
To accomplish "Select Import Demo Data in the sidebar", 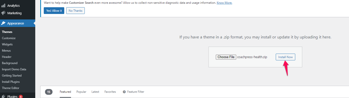I will (14, 69).
